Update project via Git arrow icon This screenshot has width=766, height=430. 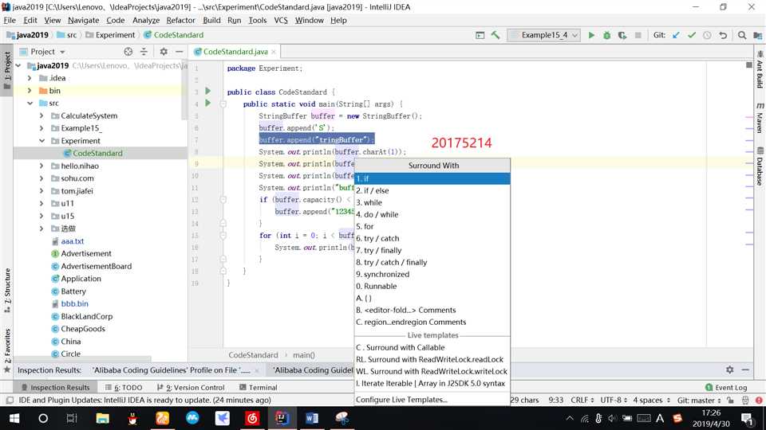676,35
